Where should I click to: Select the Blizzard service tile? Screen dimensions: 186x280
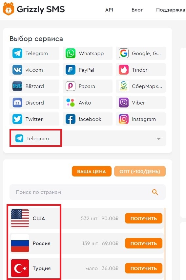(x=34, y=86)
